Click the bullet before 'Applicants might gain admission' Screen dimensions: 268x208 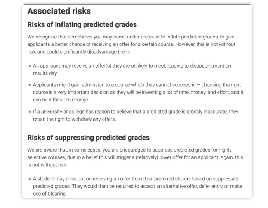pos(30,85)
